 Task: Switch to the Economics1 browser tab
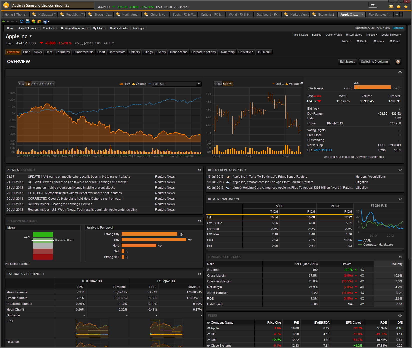point(324,15)
